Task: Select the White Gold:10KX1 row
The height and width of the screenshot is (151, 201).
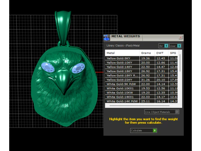Action: click(x=141, y=89)
